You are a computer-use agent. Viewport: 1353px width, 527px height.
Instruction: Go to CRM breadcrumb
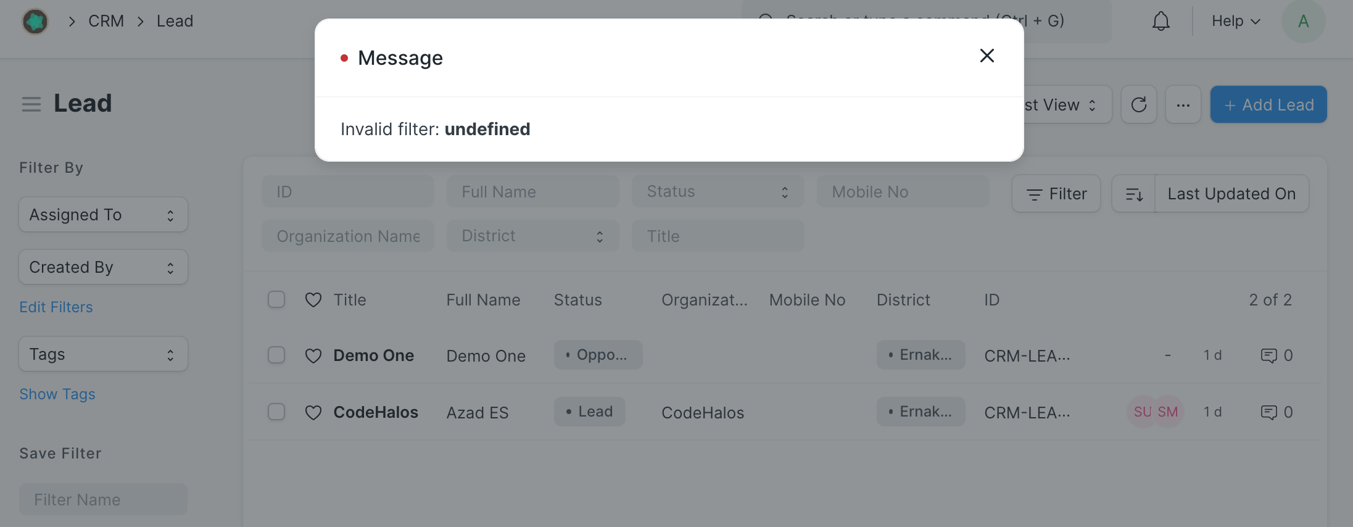(x=106, y=21)
